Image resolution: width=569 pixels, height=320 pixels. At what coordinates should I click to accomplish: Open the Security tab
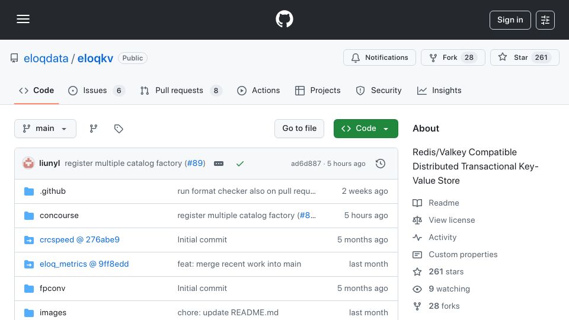point(379,90)
